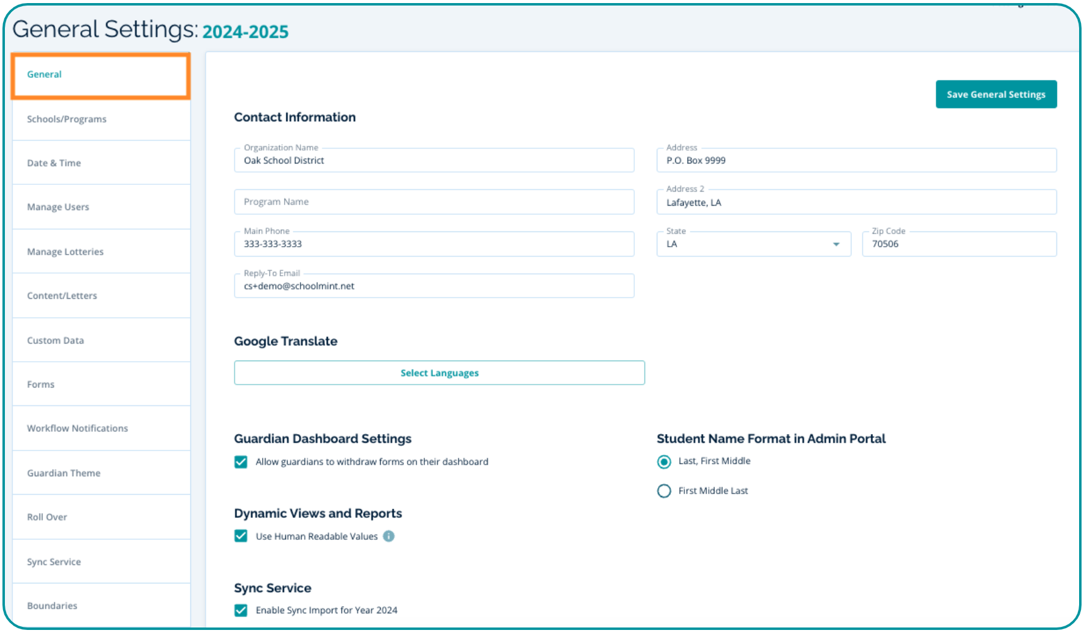Select Last, First Middle name format
The height and width of the screenshot is (633, 1084).
(664, 462)
